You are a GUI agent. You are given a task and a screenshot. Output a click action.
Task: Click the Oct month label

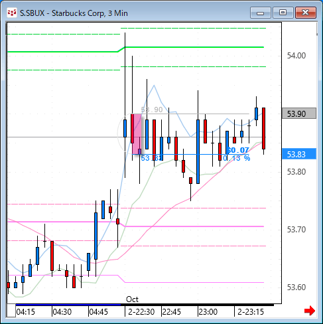[x=132, y=299]
